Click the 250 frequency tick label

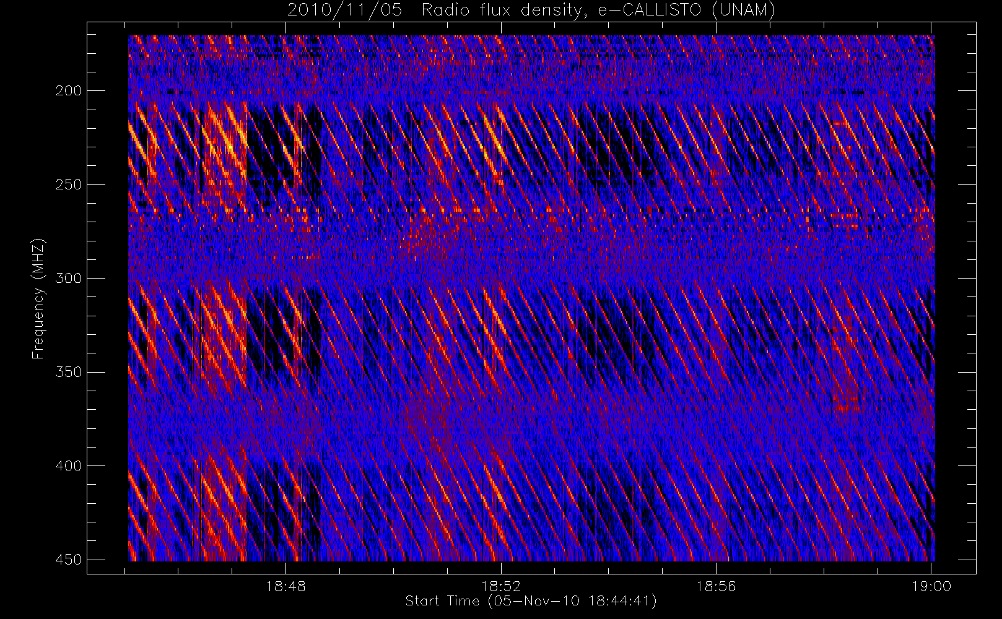click(68, 184)
